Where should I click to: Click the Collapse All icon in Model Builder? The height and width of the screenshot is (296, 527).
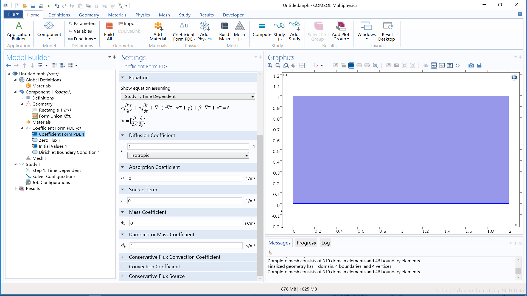coord(54,65)
